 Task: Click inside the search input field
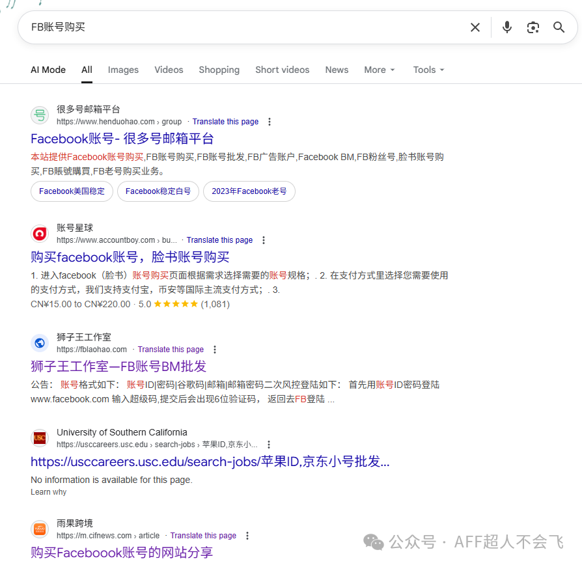point(195,27)
